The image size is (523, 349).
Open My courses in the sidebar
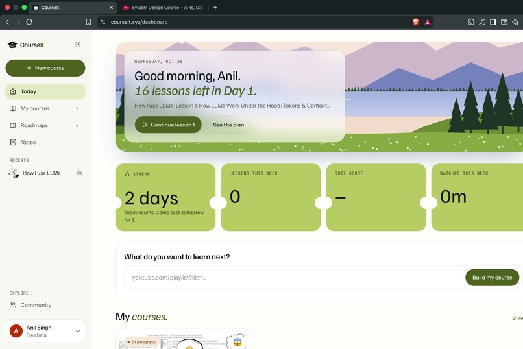[45, 108]
